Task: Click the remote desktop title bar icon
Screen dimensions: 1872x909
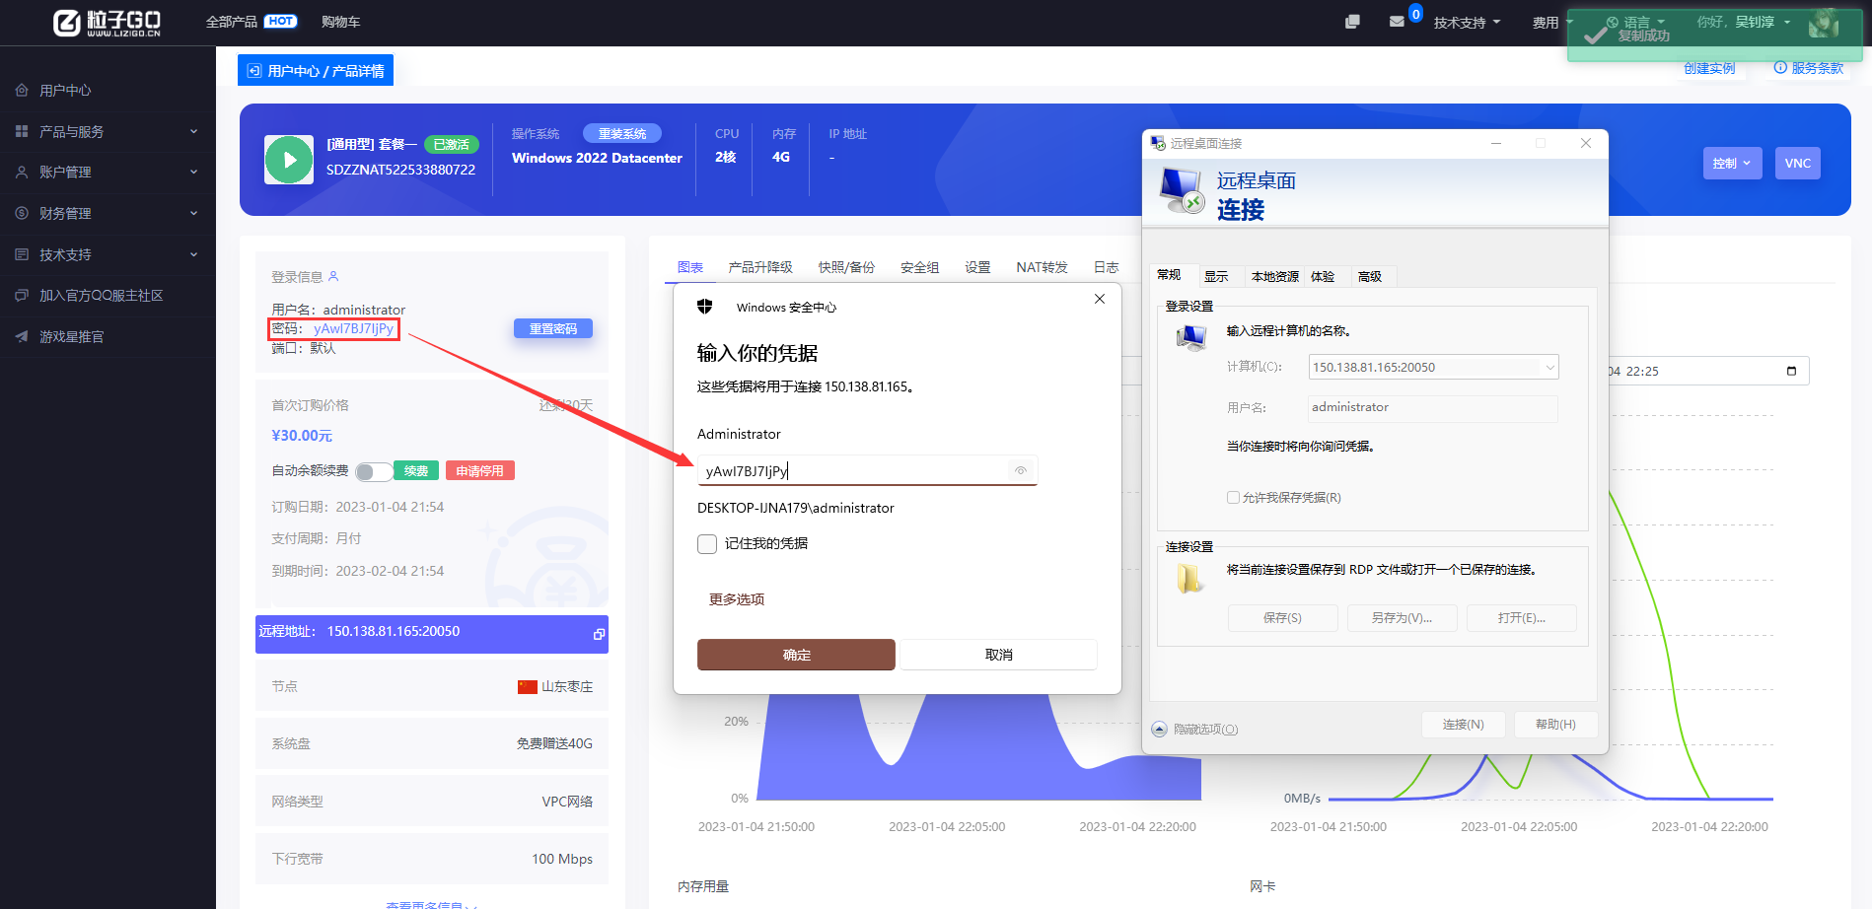Action: point(1158,143)
